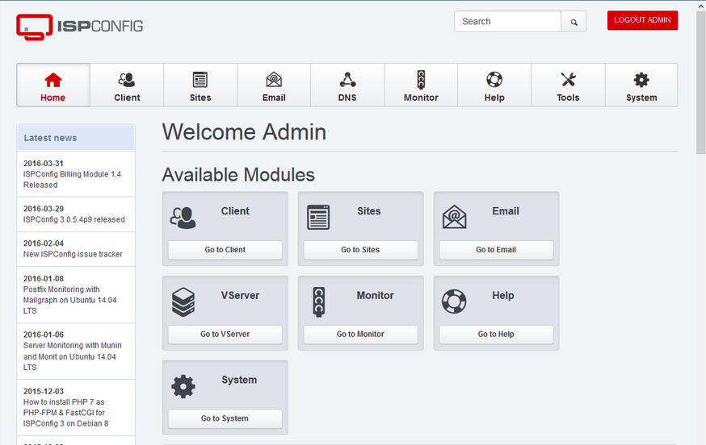
Task: Log out via Logout Admin button
Action: (642, 21)
